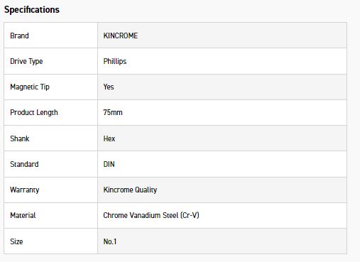Select the Material label cell
The width and height of the screenshot is (360, 262).
(x=50, y=215)
